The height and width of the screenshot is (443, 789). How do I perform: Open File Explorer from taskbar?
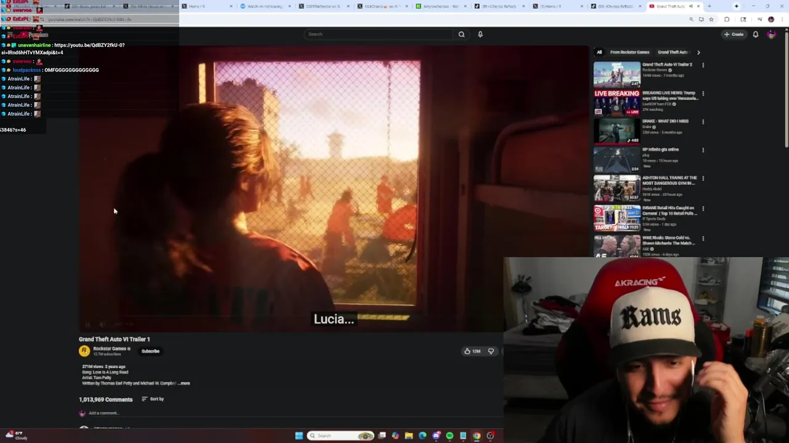[409, 436]
